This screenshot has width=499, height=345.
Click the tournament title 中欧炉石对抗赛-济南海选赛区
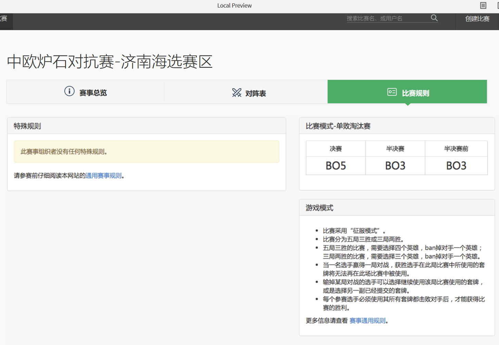tap(110, 62)
